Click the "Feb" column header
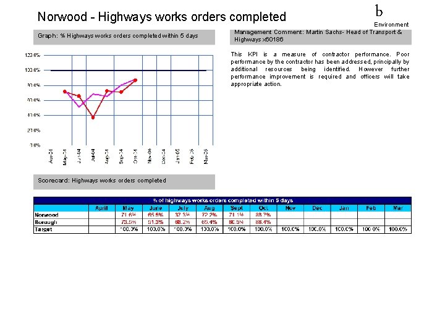This screenshot has width=445, height=334. (x=371, y=208)
